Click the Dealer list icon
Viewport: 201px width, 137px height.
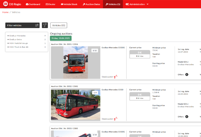[47, 4]
